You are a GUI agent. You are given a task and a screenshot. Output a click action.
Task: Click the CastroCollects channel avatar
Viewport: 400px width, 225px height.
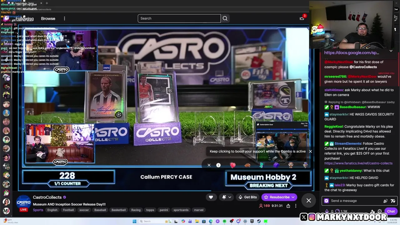coord(23,202)
